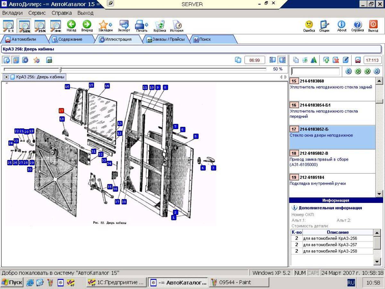The image size is (385, 289).
Task: Click the font letter A icon
Action: tap(314, 60)
